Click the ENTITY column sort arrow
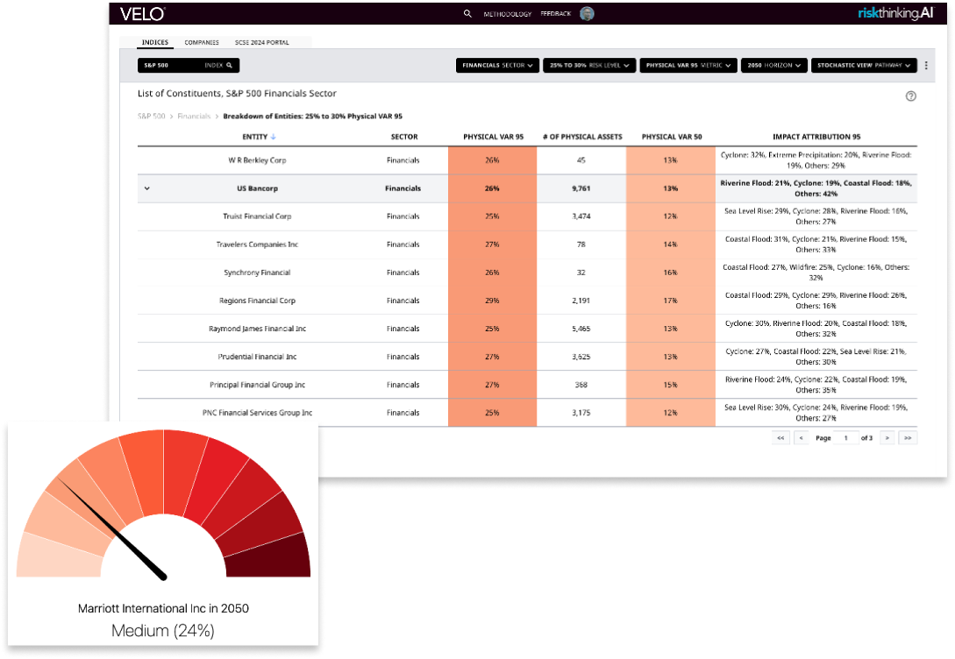 click(274, 137)
